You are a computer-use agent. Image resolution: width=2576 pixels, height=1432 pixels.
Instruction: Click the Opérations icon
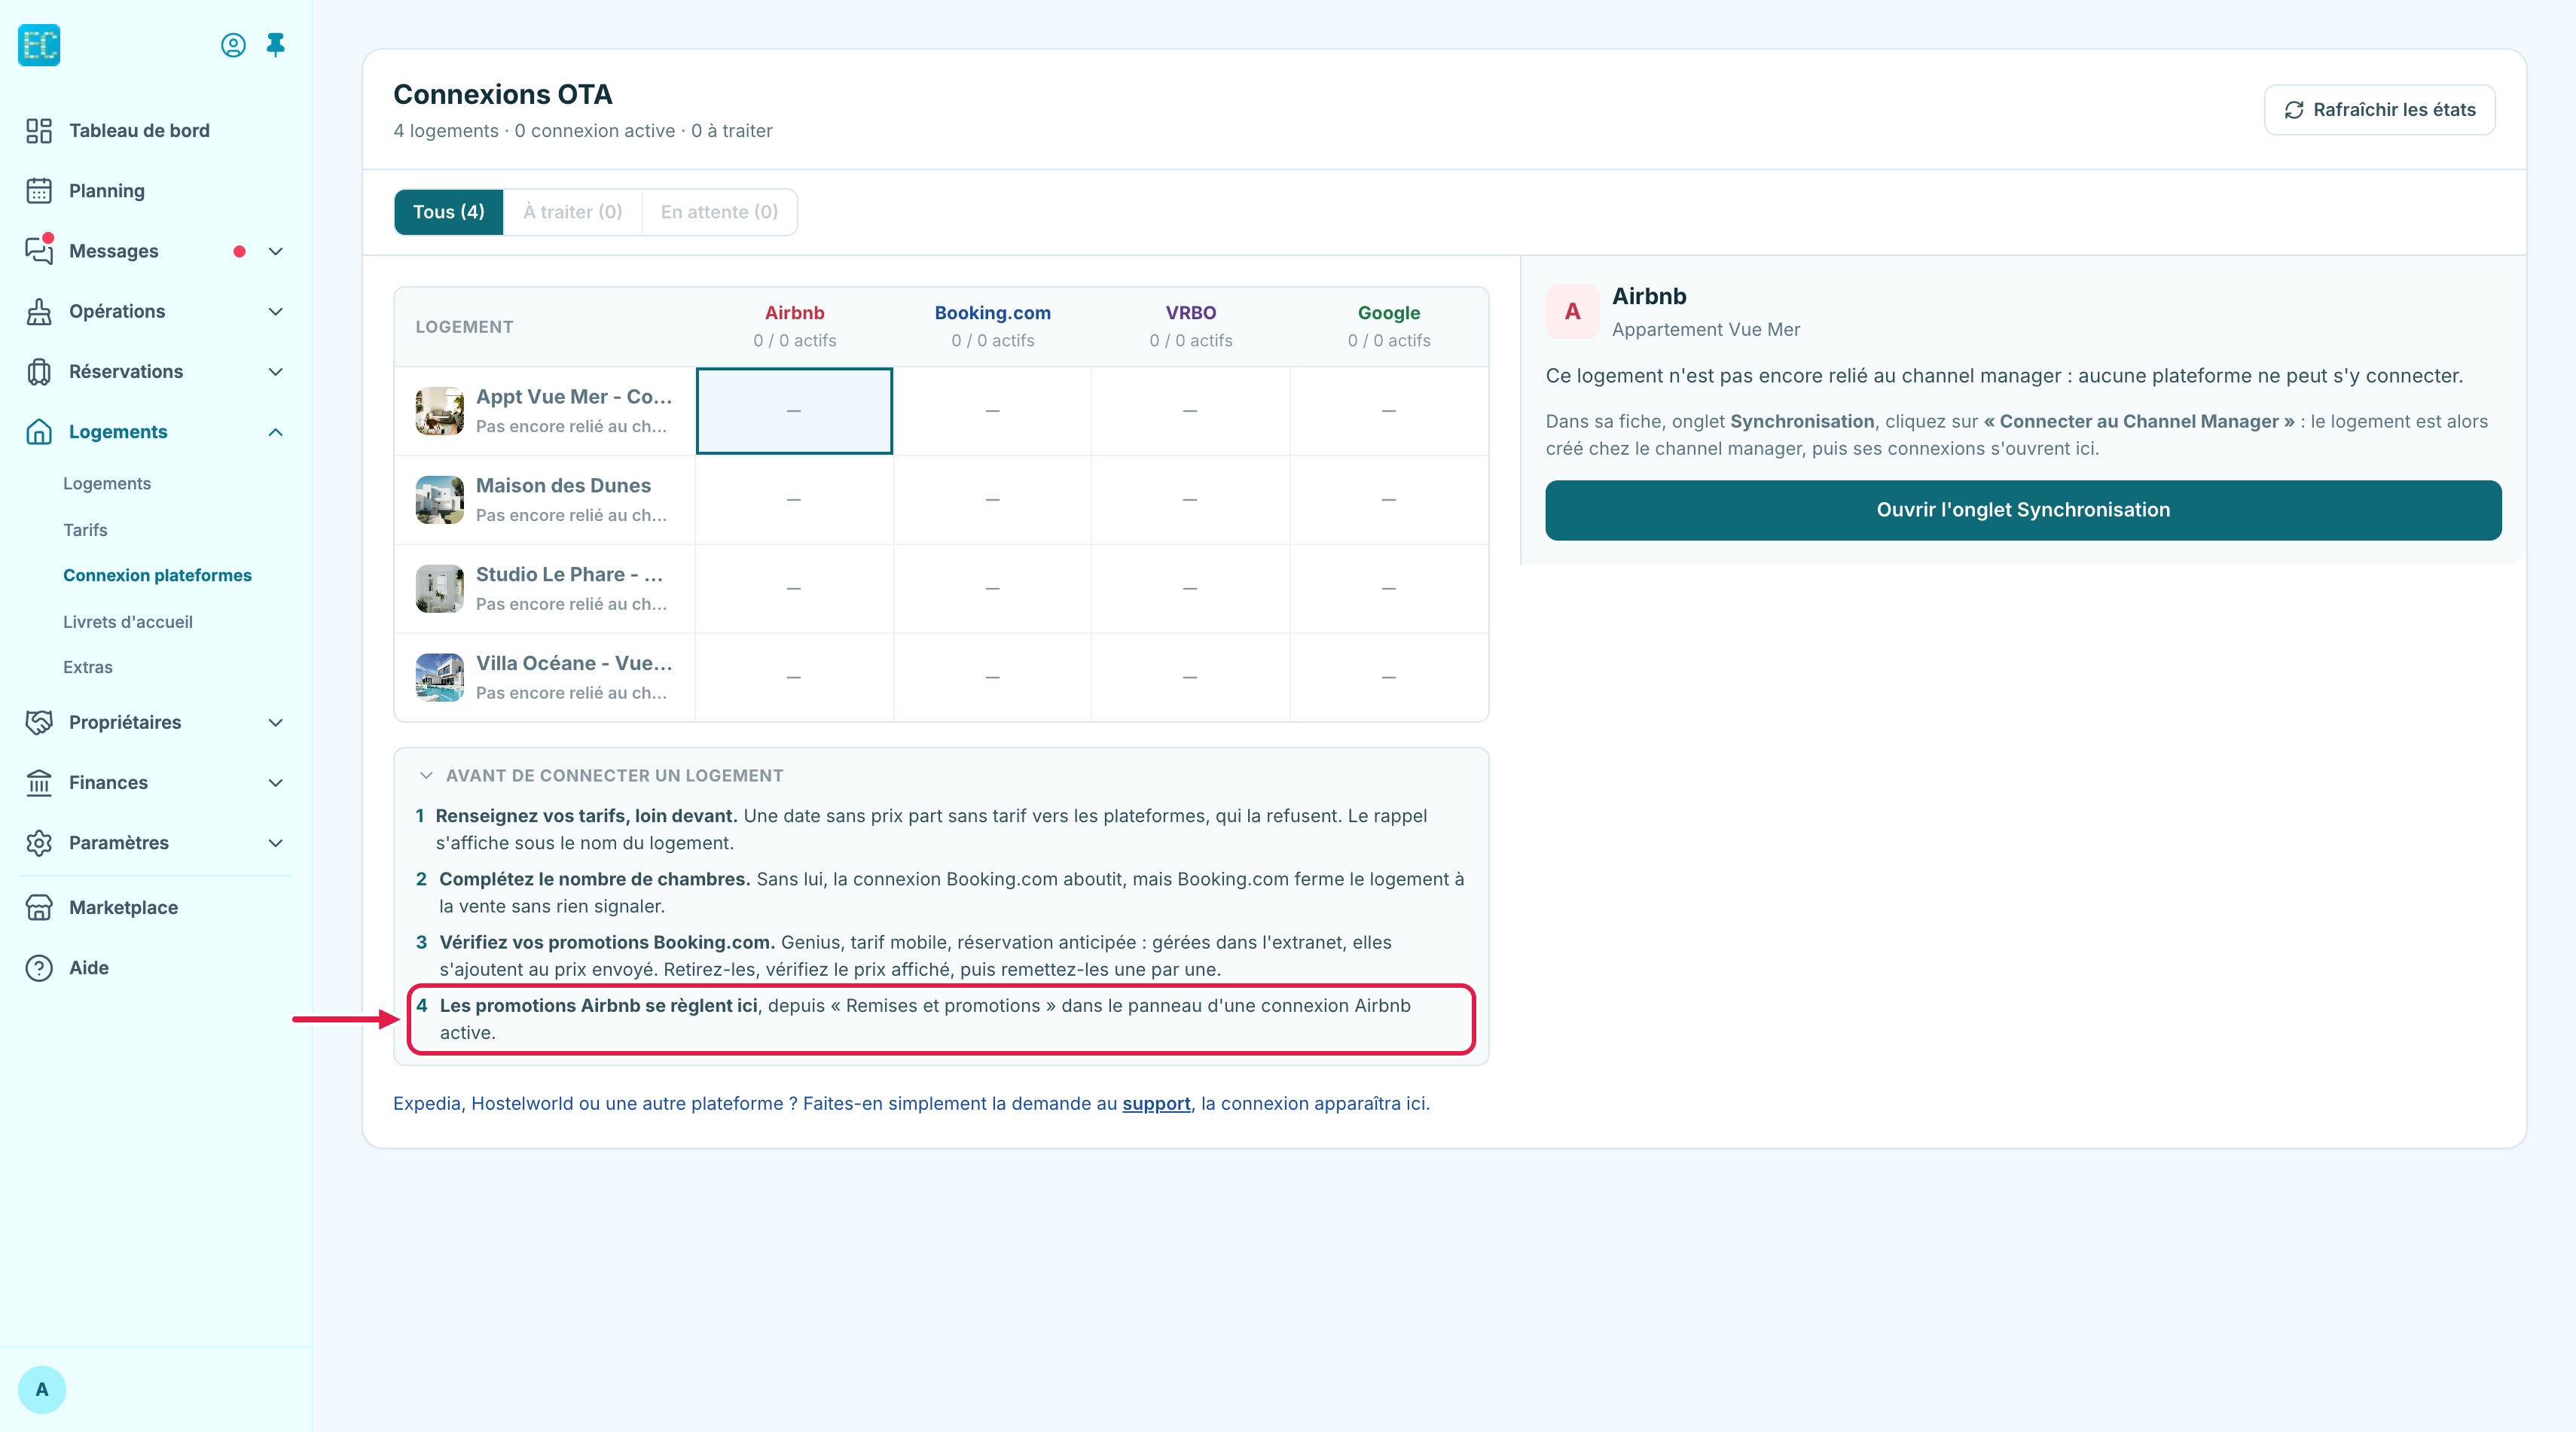pyautogui.click(x=39, y=312)
